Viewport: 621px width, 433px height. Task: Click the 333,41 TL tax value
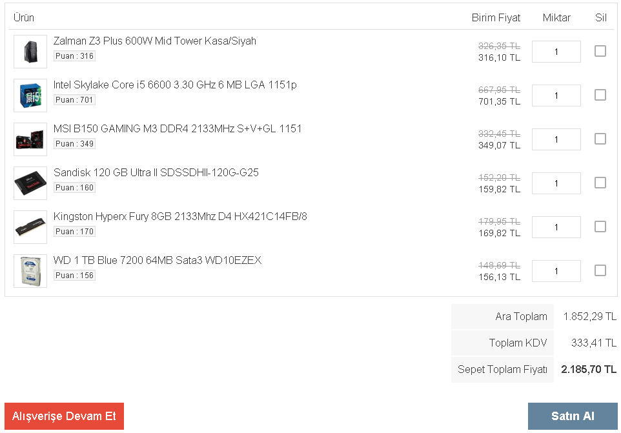point(594,343)
